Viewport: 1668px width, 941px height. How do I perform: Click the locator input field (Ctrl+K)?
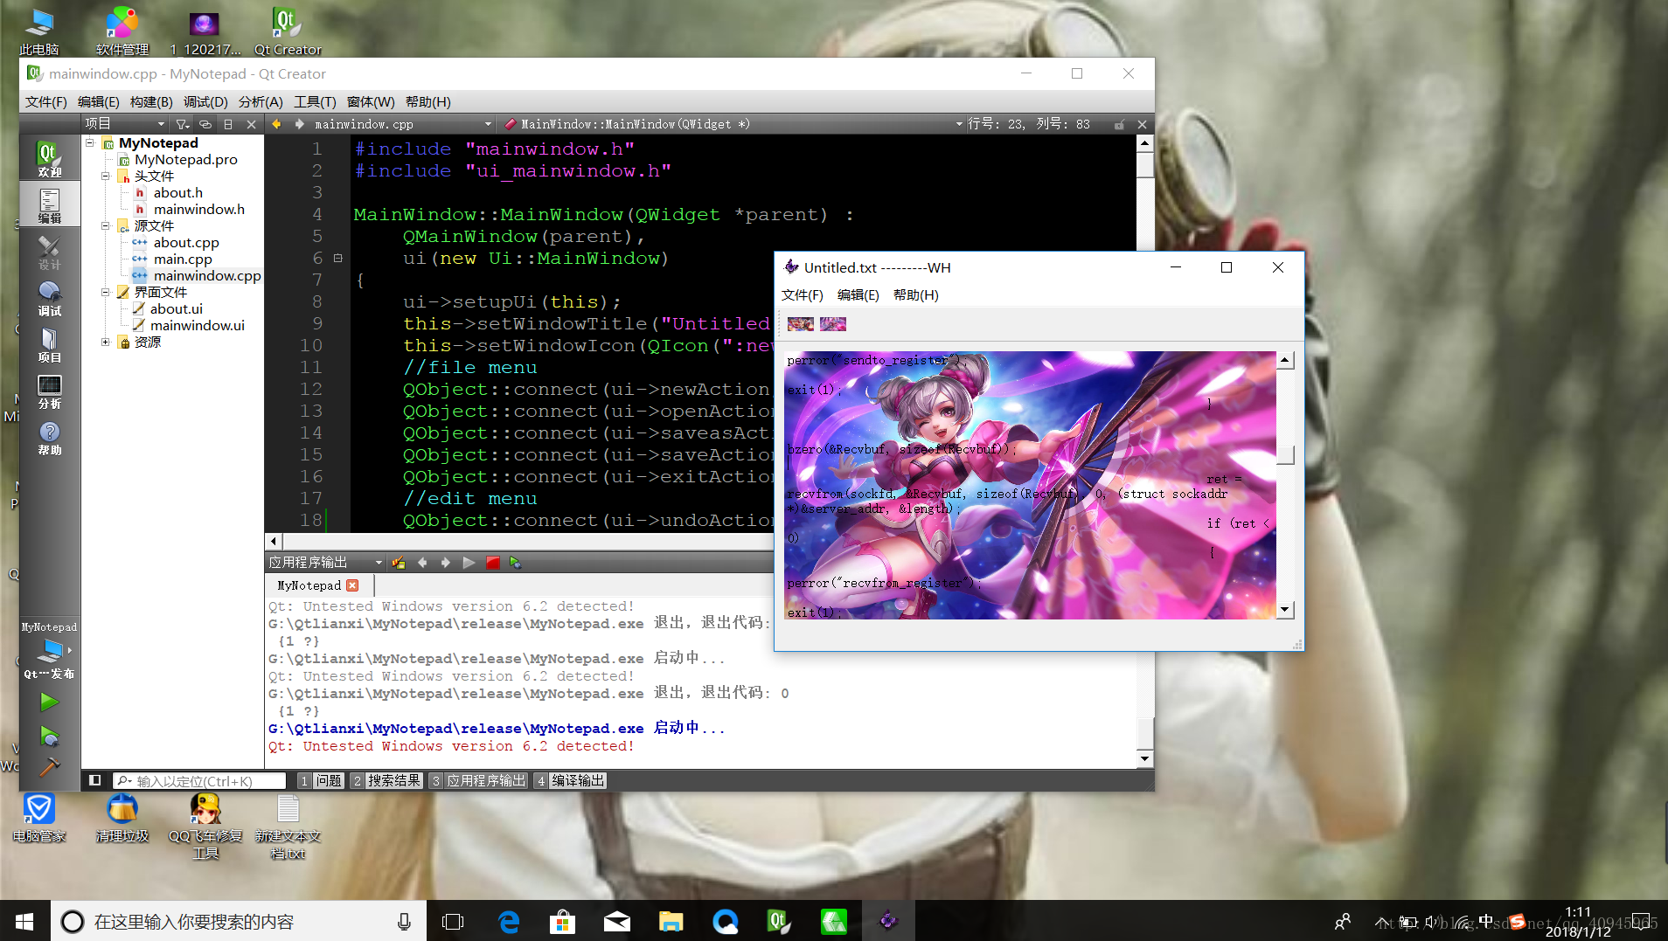[200, 781]
